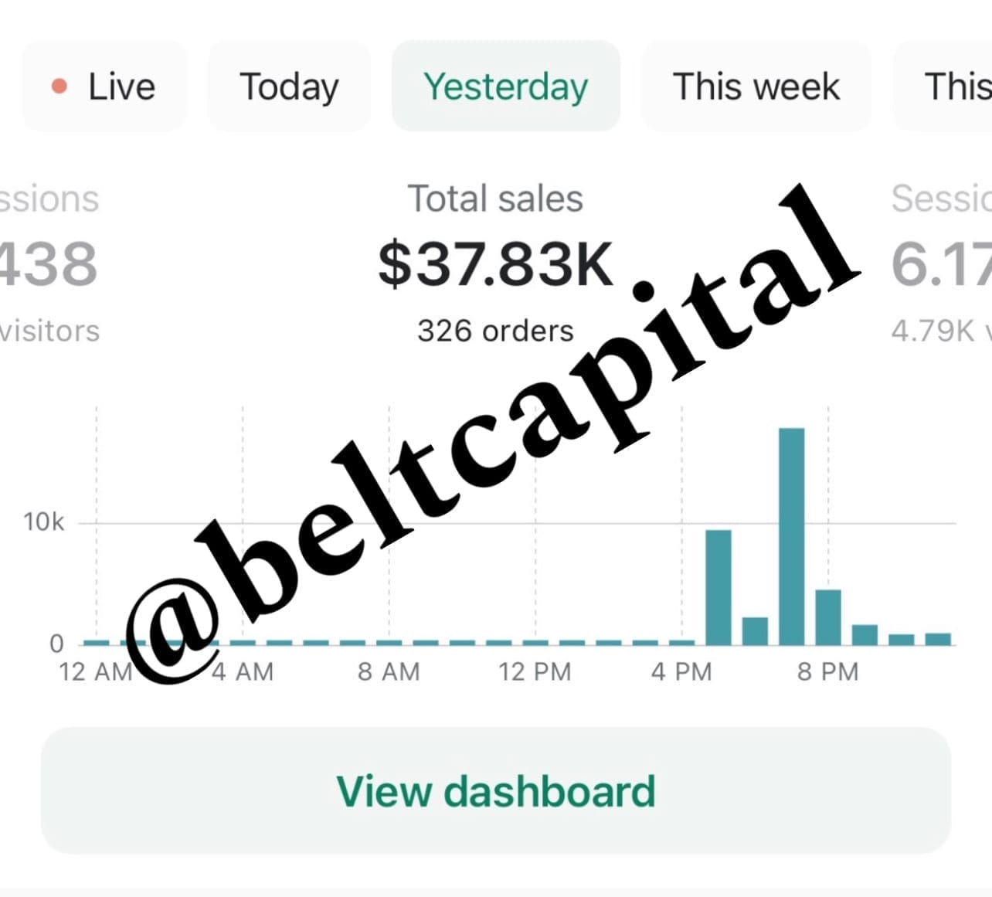Tap the small bar between the two peaks
Viewport: 992px width, 897px height.
click(755, 631)
